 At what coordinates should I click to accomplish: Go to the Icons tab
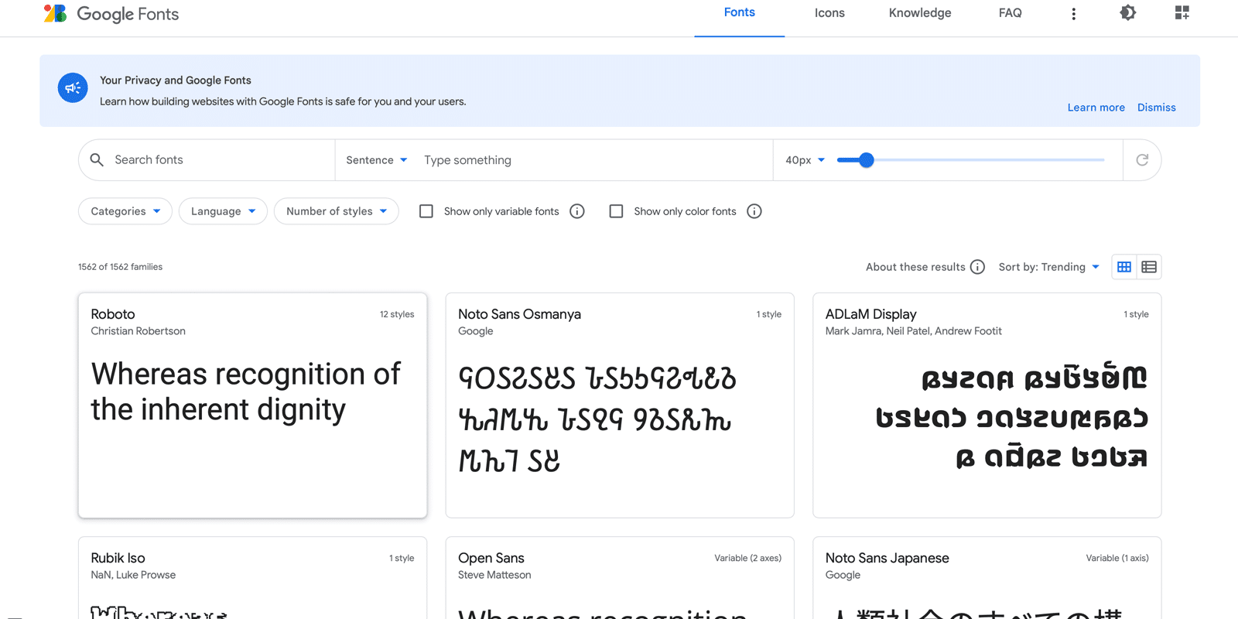829,13
